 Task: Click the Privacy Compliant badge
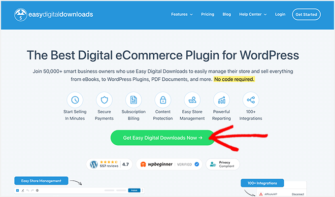coord(223,164)
